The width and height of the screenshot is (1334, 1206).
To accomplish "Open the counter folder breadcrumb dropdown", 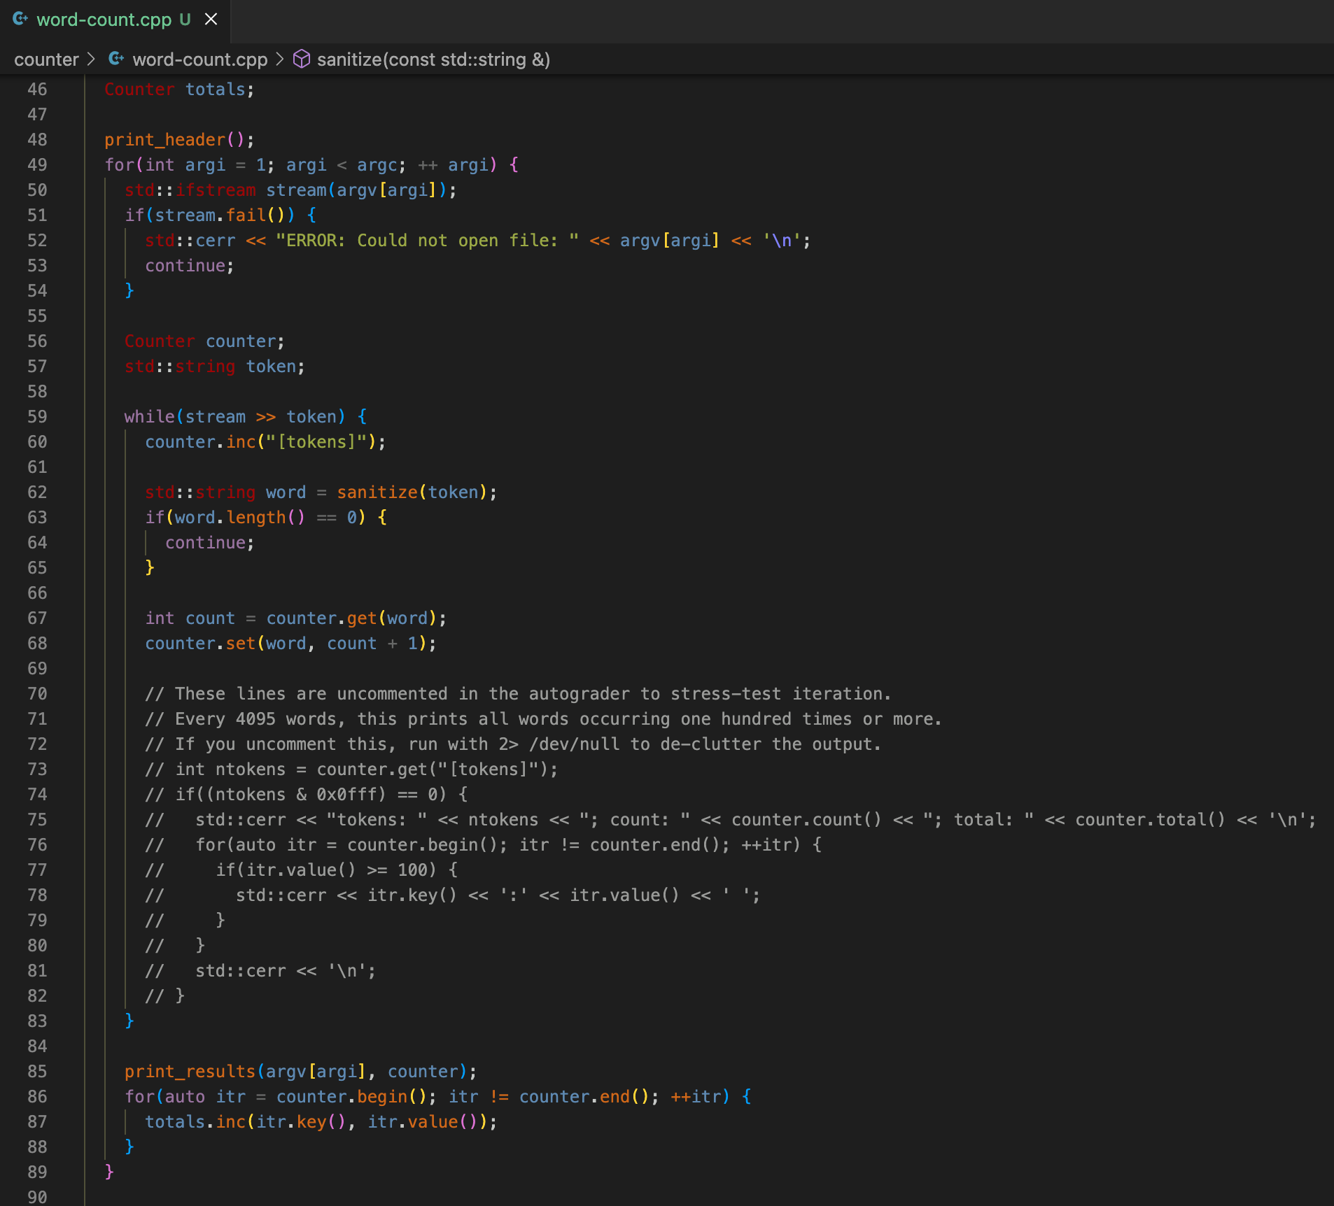I will (45, 59).
